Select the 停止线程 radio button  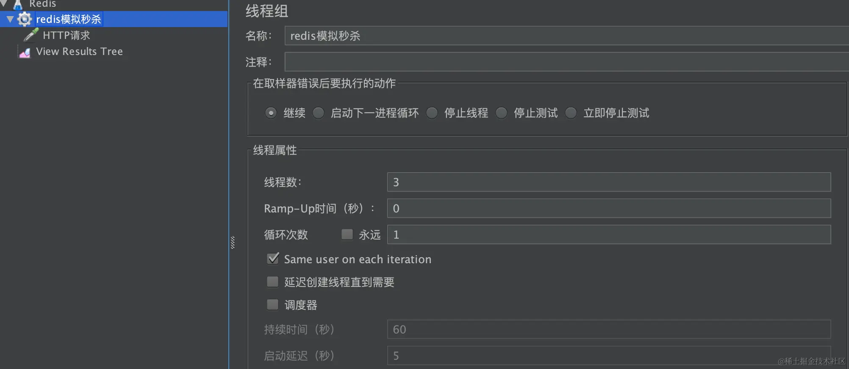pos(432,113)
